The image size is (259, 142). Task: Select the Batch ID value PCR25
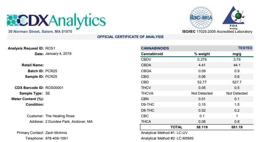[x=51, y=71]
